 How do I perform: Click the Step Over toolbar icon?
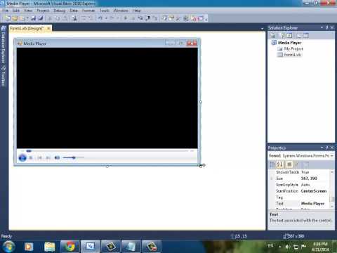tap(147, 18)
